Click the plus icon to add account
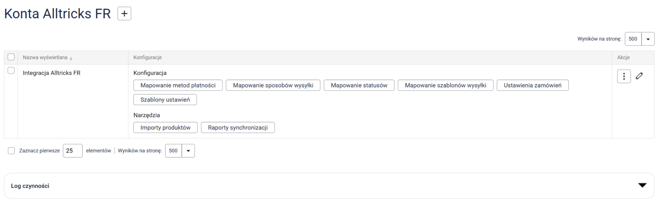 click(x=124, y=14)
